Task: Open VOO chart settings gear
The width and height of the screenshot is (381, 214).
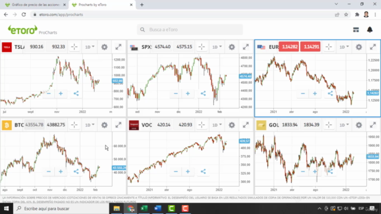Action: point(232,125)
